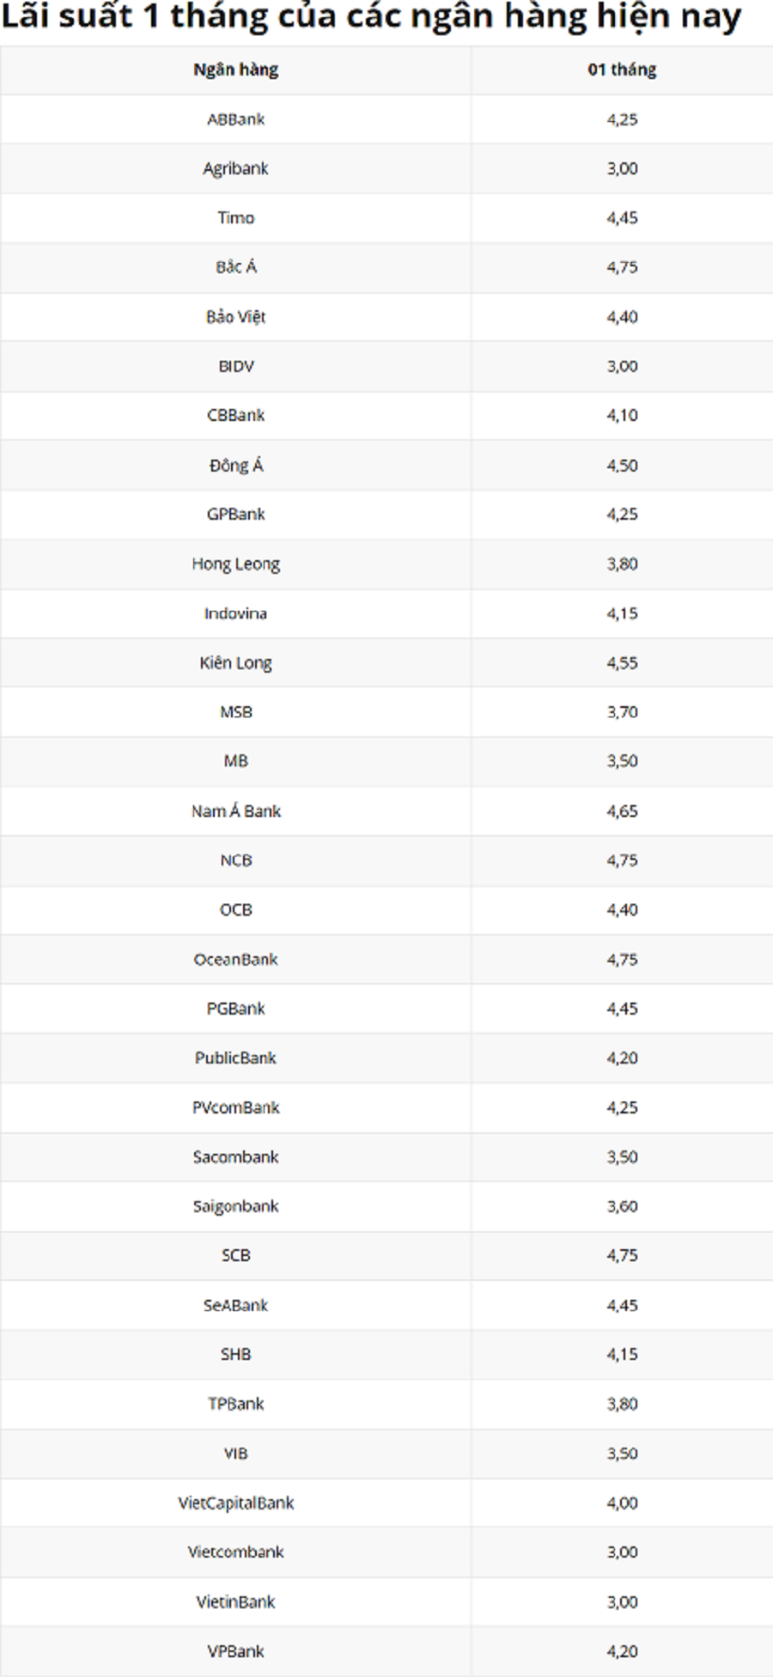Click the TPBank bank name
This screenshot has width=773, height=1677.
click(x=235, y=1404)
